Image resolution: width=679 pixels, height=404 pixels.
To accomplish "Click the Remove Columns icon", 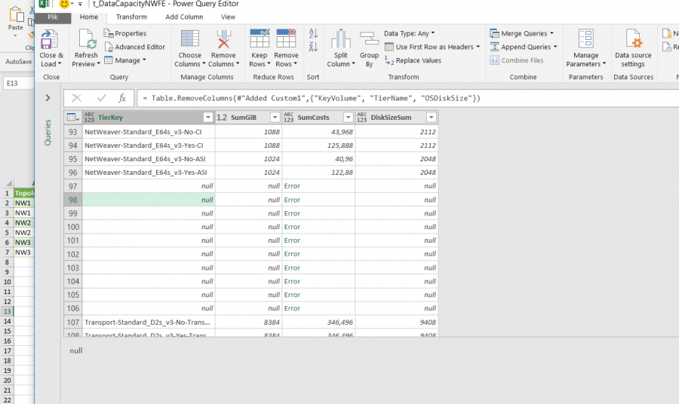I will 223,39.
